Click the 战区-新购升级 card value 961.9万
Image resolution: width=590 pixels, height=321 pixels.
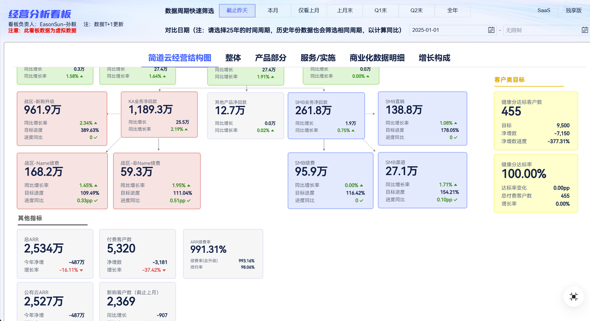click(43, 110)
